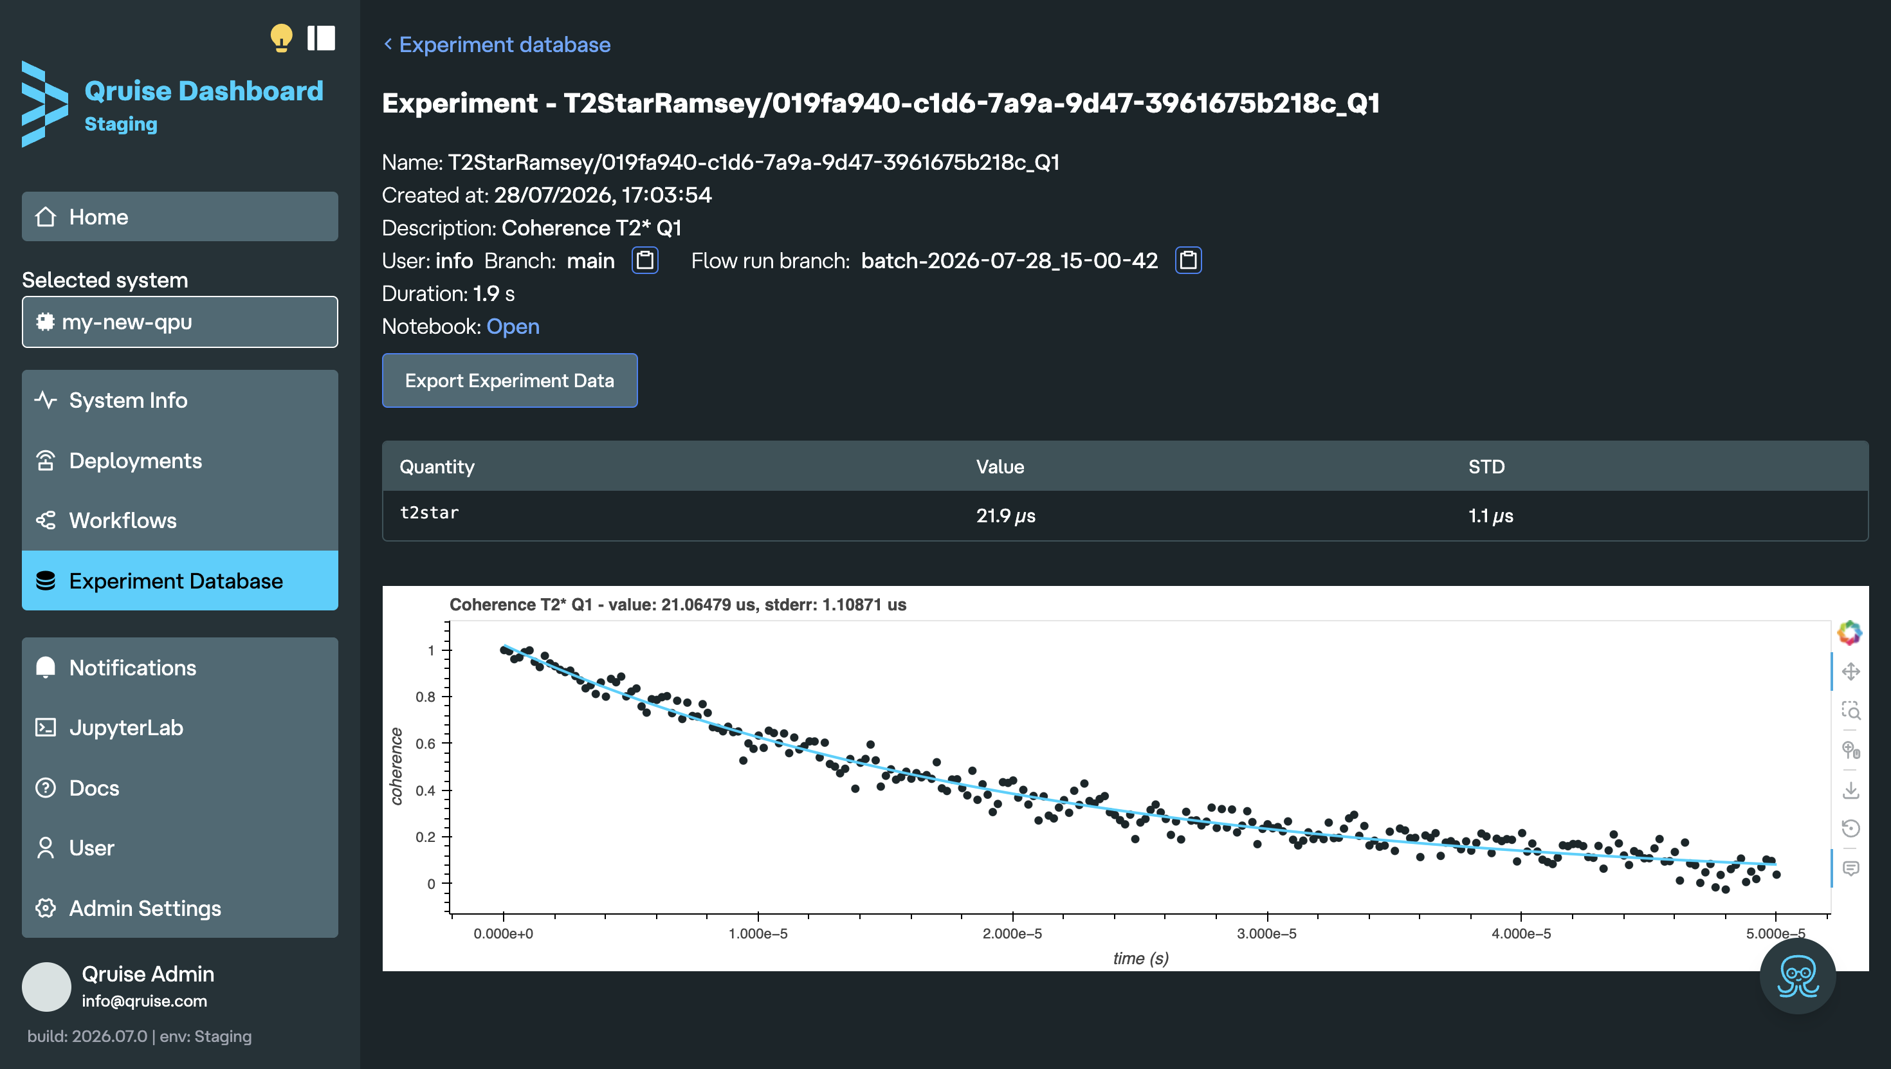Image resolution: width=1891 pixels, height=1069 pixels.
Task: Click the info@qruise.com email text
Action: point(145,1001)
